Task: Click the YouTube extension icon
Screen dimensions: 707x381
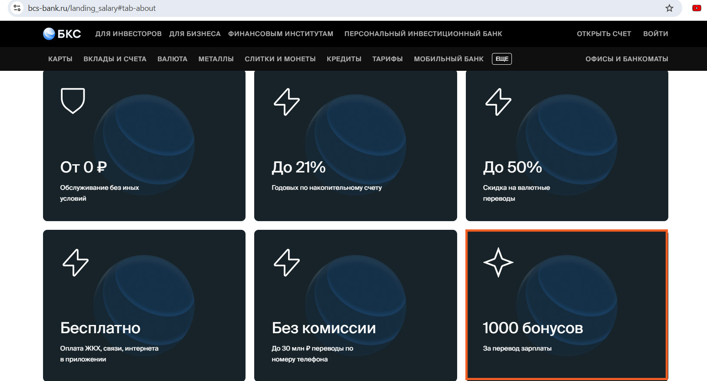Action: 697,8
